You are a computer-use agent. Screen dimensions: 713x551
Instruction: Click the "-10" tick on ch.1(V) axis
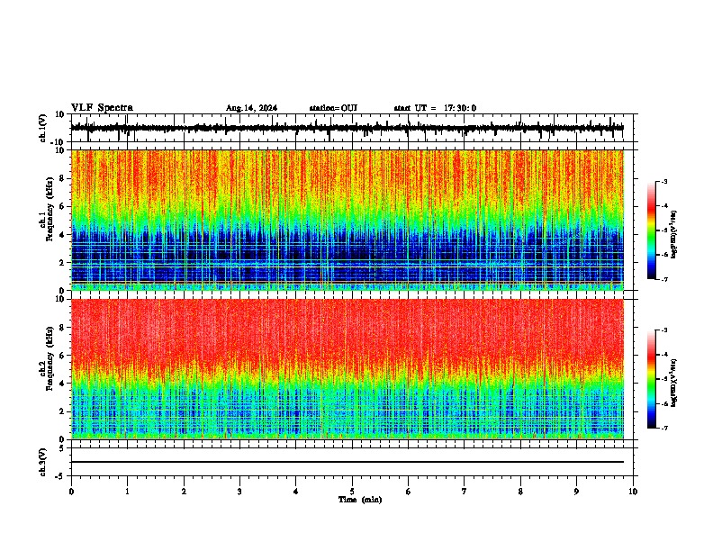click(x=58, y=142)
